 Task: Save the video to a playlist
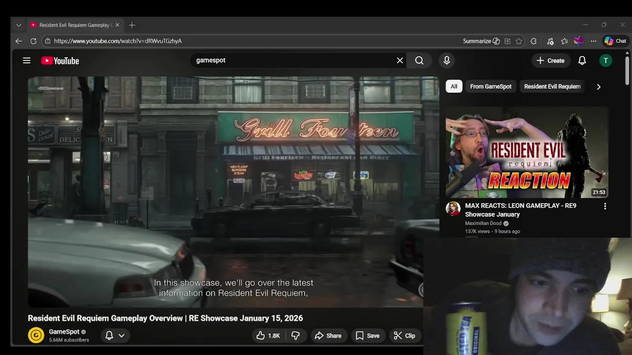tap(368, 335)
